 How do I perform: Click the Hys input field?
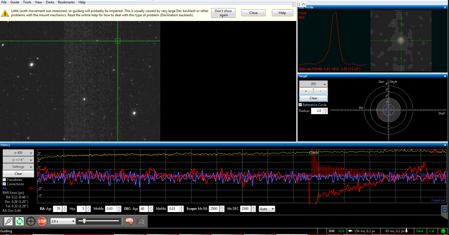click(x=81, y=209)
